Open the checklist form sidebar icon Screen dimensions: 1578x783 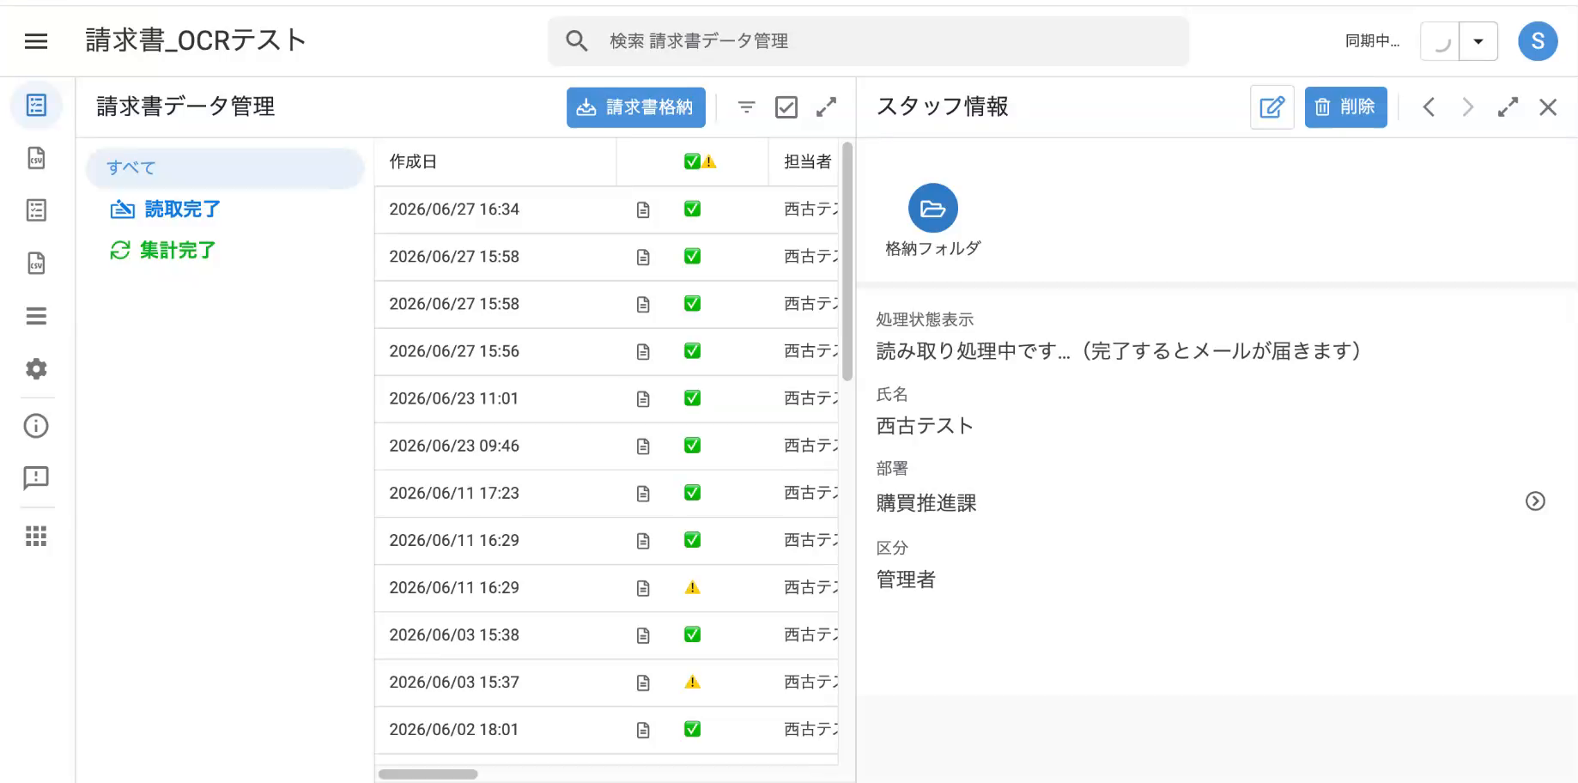[x=36, y=210]
